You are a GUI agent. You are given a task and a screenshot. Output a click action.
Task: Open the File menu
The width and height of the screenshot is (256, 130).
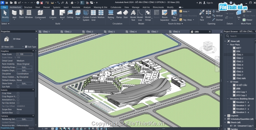point(4,7)
